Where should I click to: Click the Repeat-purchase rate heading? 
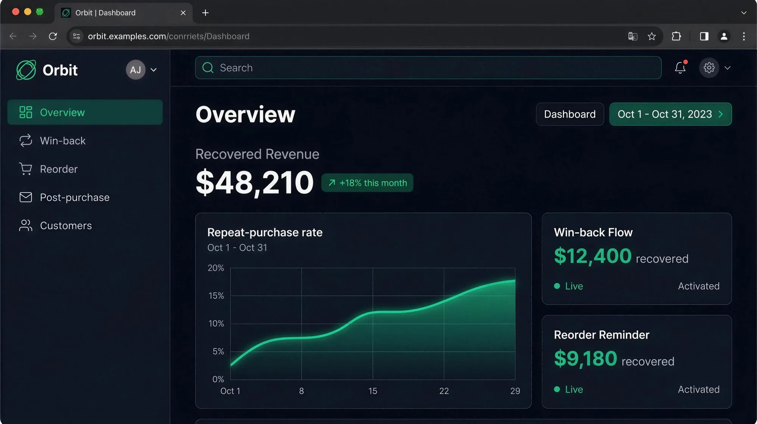coord(265,232)
